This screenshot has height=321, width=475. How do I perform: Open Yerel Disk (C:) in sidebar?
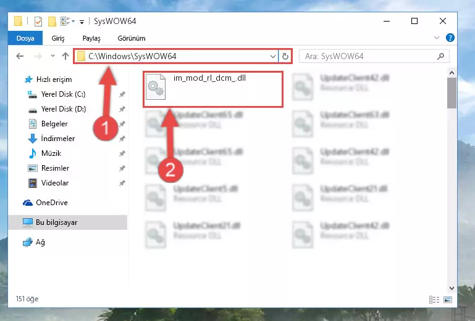point(64,94)
